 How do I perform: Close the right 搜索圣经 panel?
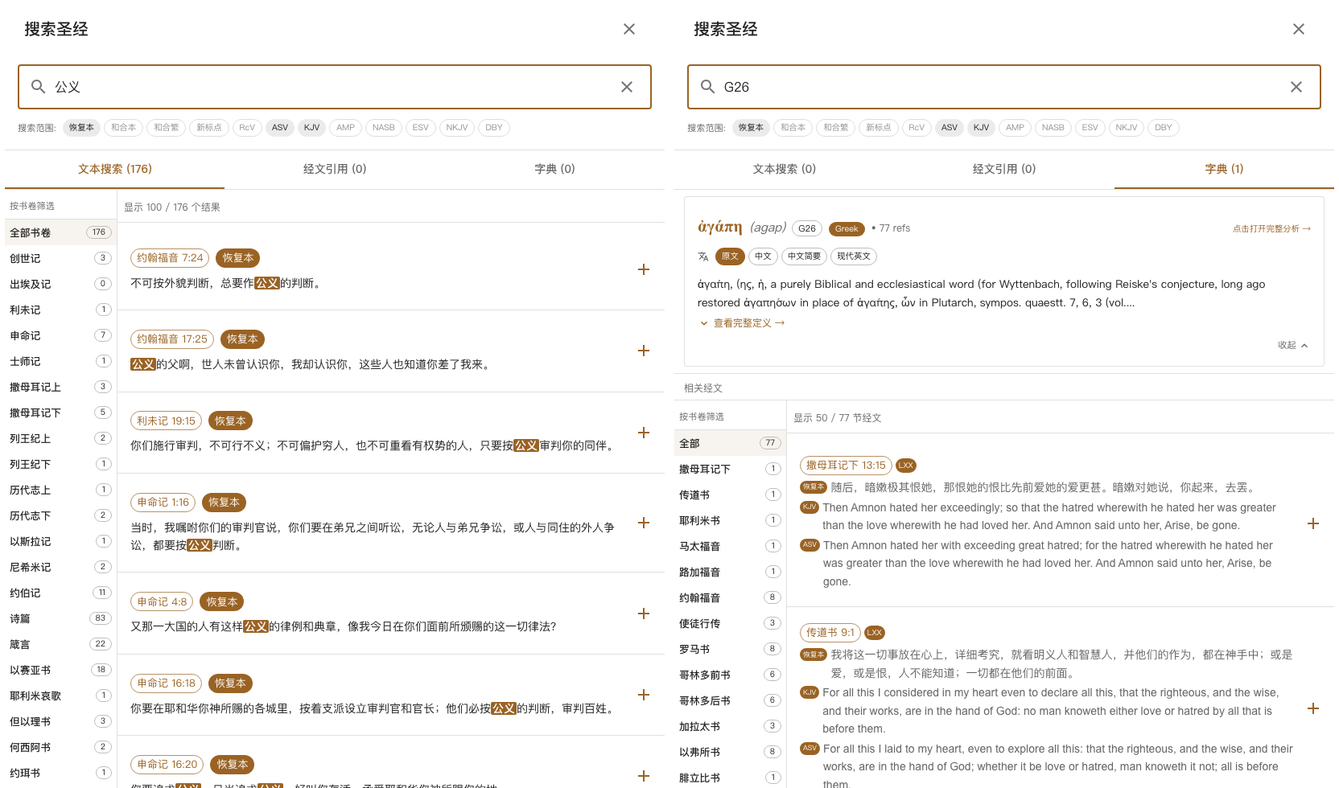tap(1299, 29)
